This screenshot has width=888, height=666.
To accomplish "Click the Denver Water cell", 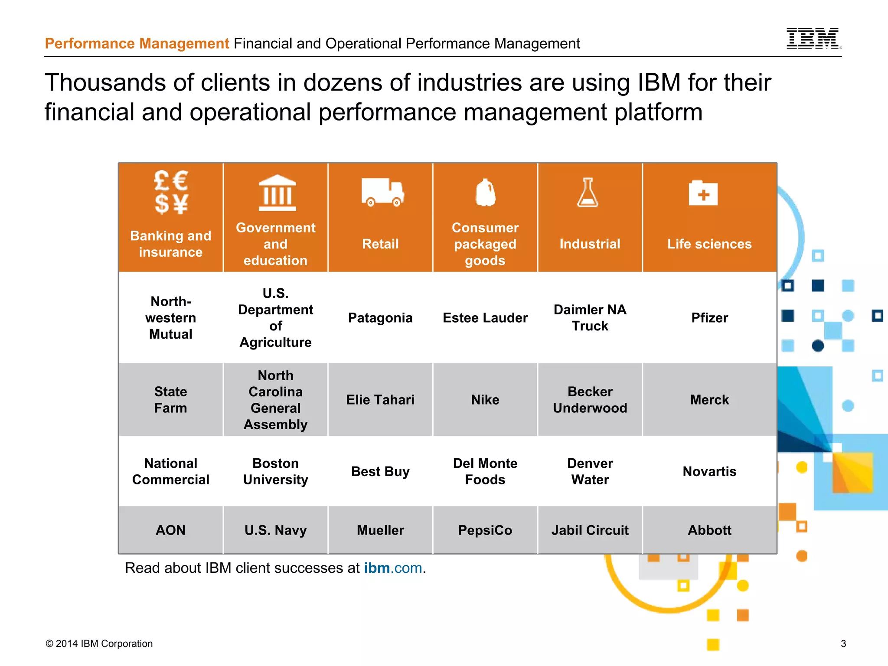I will click(590, 471).
